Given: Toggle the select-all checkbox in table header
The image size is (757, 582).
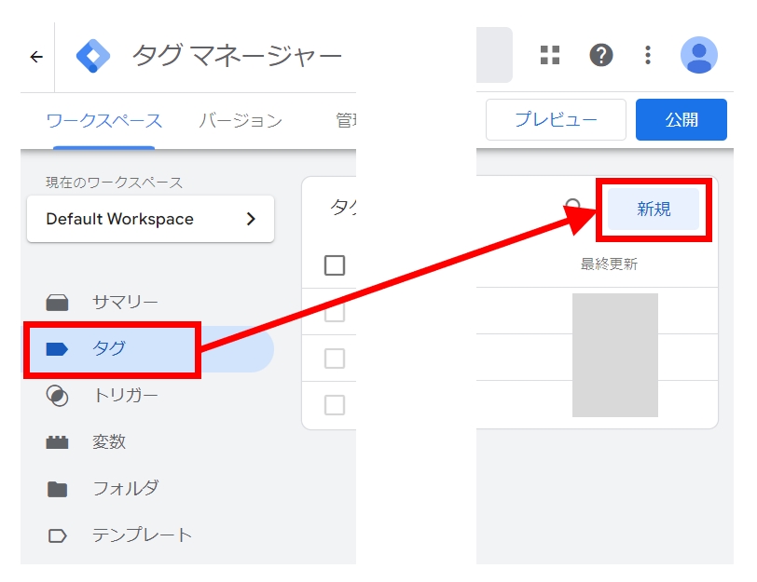Looking at the screenshot, I should (x=335, y=265).
